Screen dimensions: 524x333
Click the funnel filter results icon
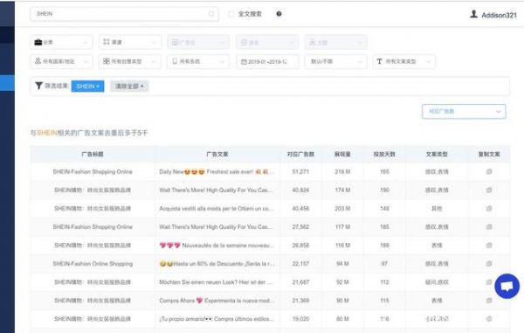pos(38,86)
